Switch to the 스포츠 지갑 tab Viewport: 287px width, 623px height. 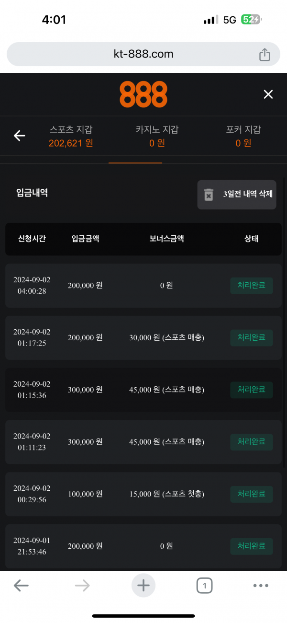point(71,136)
